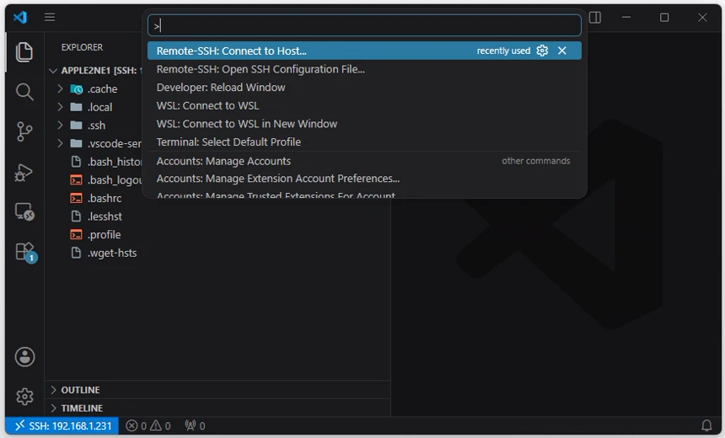Click the SSH: 192.168.1.231 remote indicator
Image resolution: width=725 pixels, height=438 pixels.
point(62,425)
